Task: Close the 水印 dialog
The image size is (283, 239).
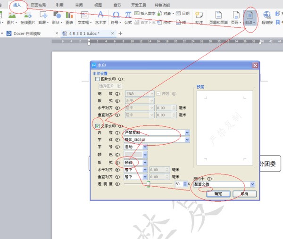Action: point(255,66)
